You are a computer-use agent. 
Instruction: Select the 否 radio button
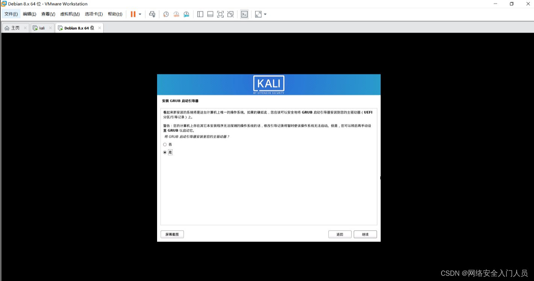165,144
